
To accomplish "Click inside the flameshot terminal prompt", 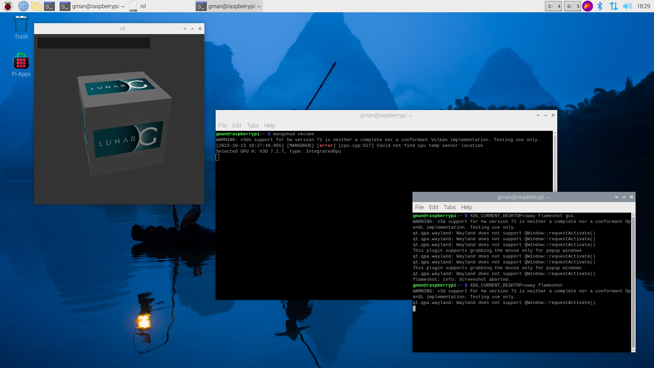I will (x=477, y=308).
